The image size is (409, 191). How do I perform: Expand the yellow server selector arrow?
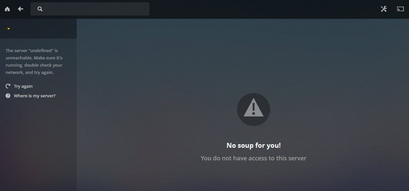pos(9,29)
